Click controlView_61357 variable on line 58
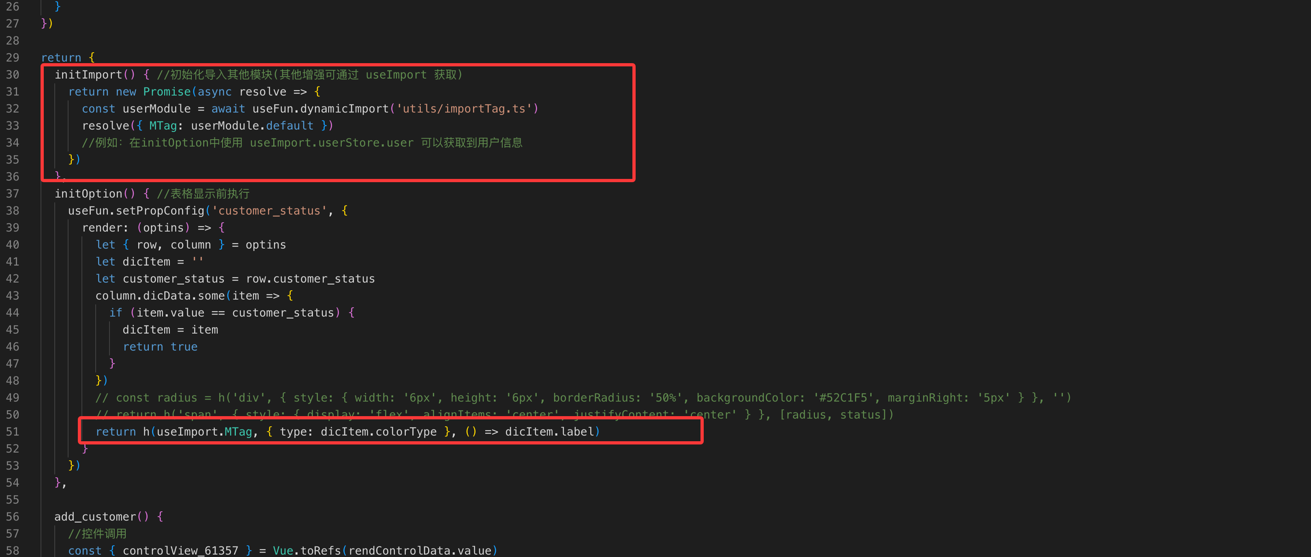The image size is (1311, 557). tap(180, 551)
